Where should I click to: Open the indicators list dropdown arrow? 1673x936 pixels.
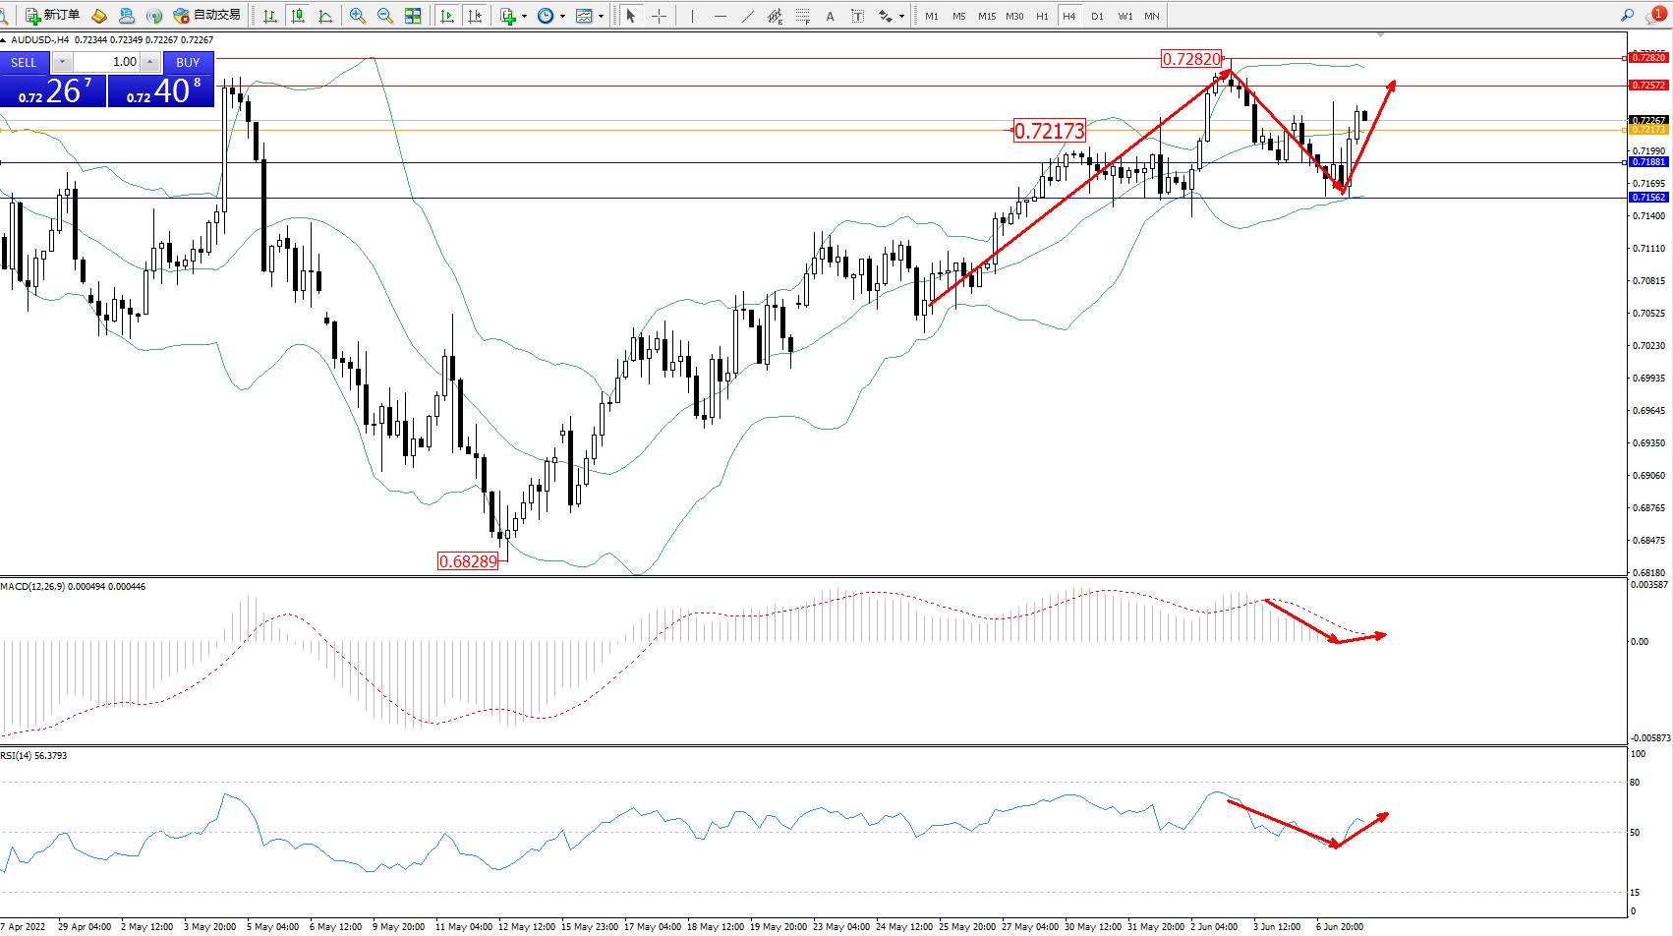pyautogui.click(x=524, y=16)
